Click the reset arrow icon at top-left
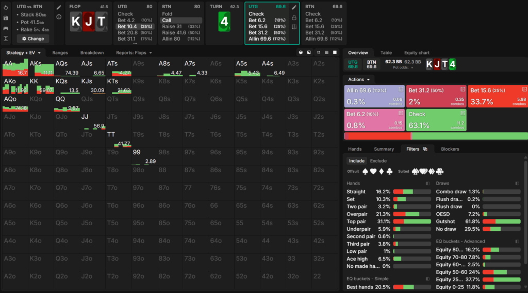 [x=5, y=8]
